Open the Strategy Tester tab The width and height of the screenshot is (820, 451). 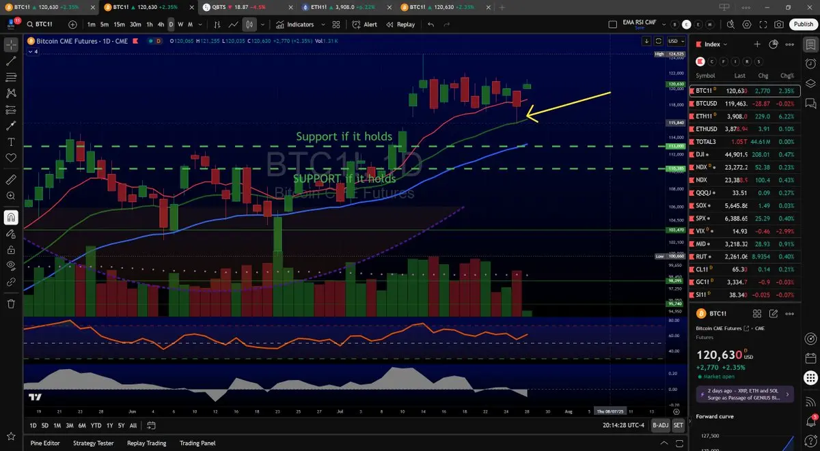pos(94,443)
